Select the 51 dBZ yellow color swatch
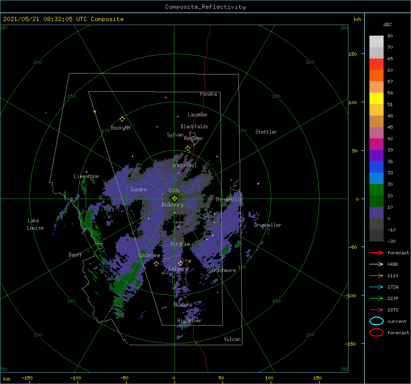411x384 pixels. click(x=376, y=98)
